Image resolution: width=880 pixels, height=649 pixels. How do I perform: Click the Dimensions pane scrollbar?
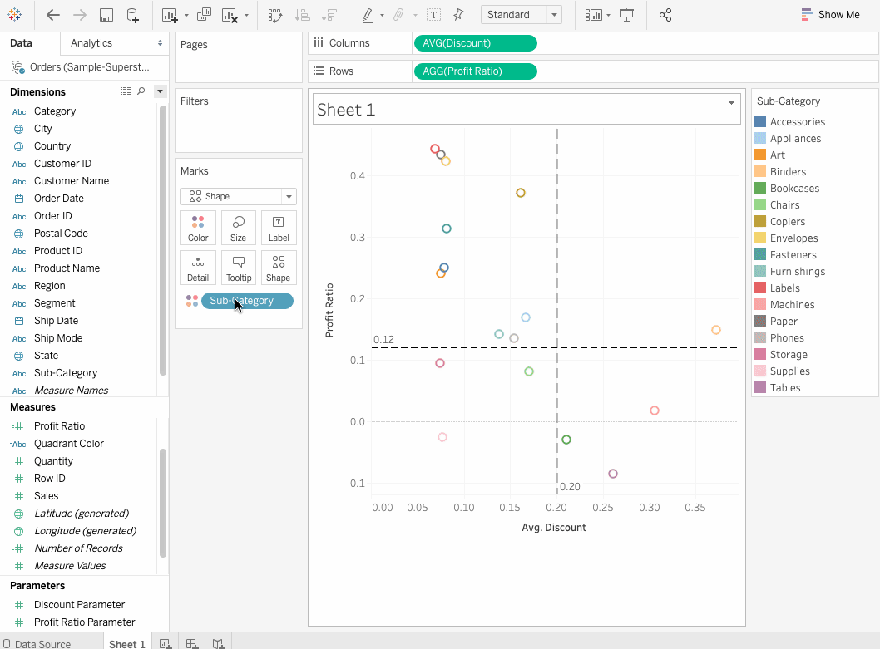pyautogui.click(x=163, y=240)
